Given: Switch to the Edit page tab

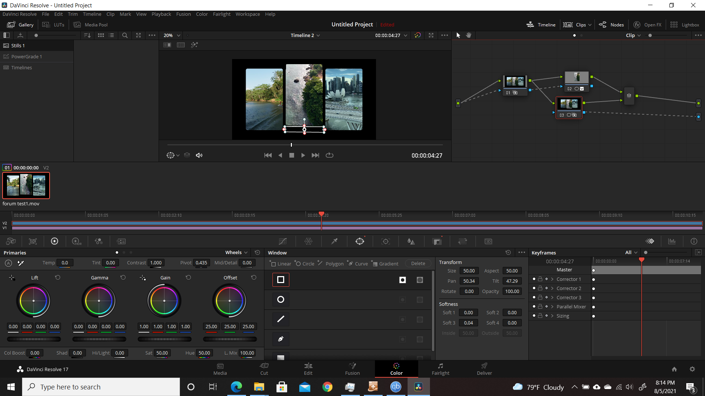Looking at the screenshot, I should (x=308, y=369).
